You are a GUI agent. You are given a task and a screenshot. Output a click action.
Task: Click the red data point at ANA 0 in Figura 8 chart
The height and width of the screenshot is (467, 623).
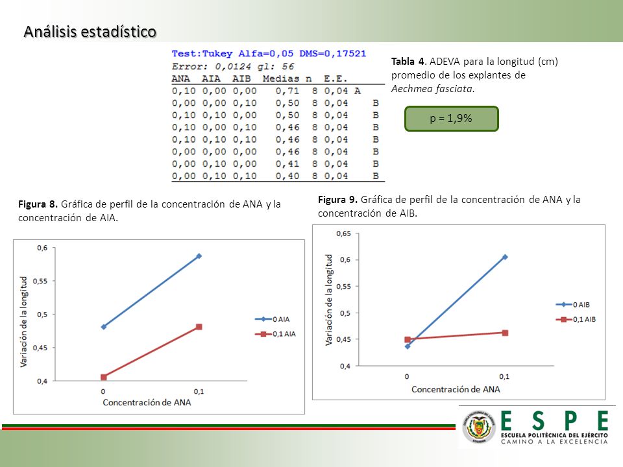[104, 377]
